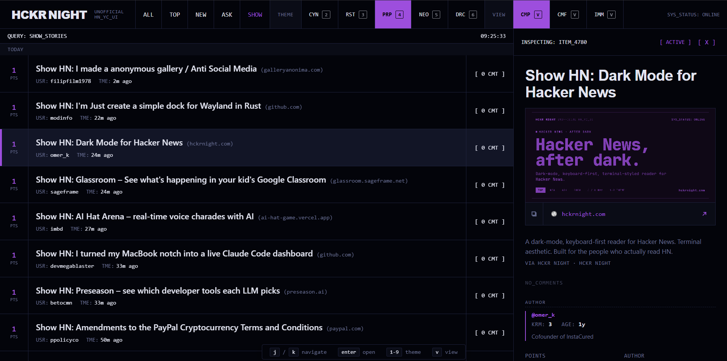Choose the DRC theme

(x=466, y=14)
